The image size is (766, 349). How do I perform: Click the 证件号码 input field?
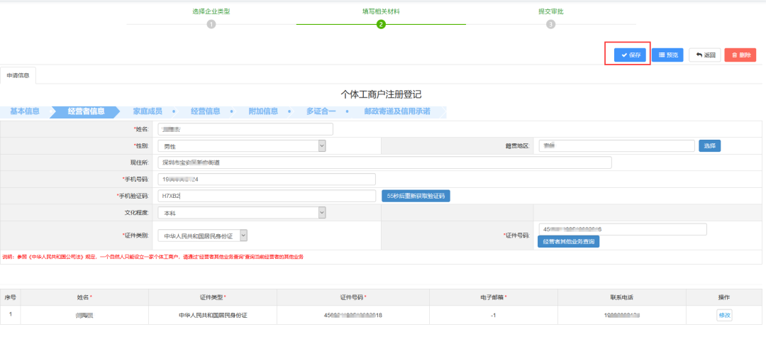pyautogui.click(x=623, y=229)
